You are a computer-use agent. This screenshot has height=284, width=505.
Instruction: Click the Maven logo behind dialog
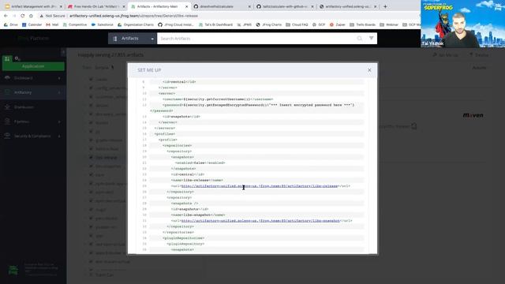[473, 115]
